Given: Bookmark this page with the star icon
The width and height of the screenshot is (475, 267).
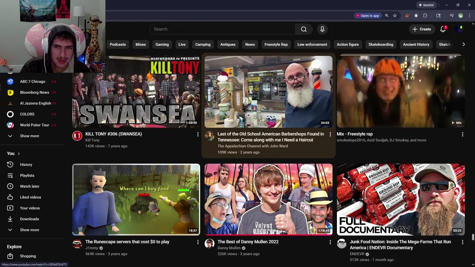Looking at the screenshot, I should [x=395, y=16].
